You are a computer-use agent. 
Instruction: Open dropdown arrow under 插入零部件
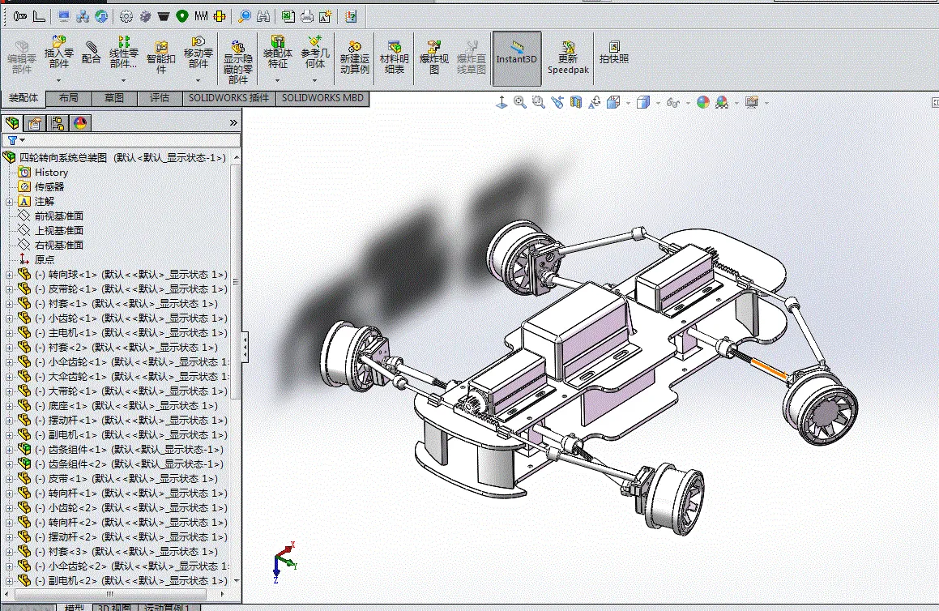coord(58,79)
